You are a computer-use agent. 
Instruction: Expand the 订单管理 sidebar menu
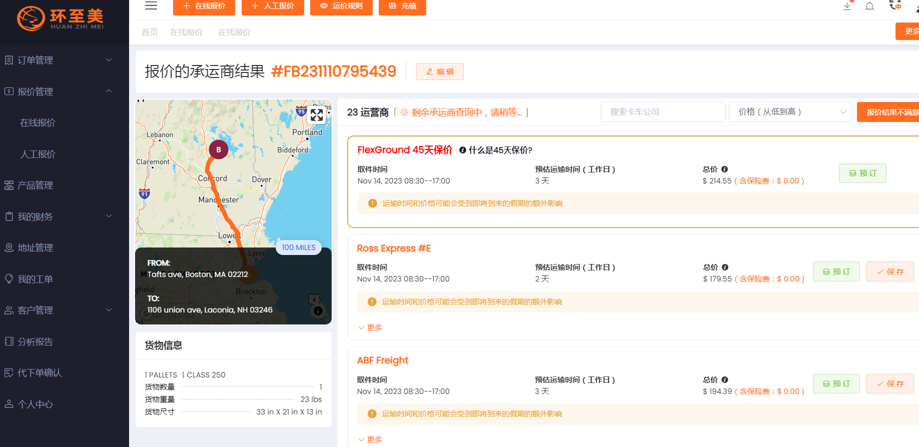59,60
